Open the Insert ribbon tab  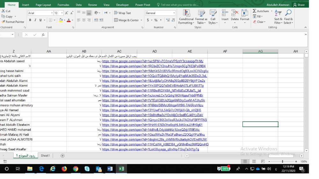pyautogui.click(x=26, y=5)
